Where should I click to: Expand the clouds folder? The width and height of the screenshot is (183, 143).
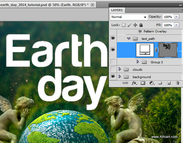click(x=120, y=69)
